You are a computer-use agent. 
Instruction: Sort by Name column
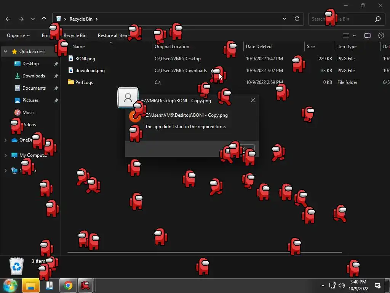tap(78, 46)
